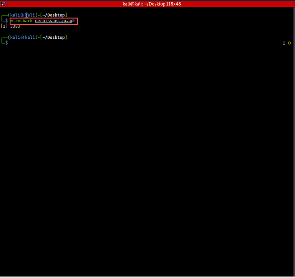Click the '$' sign before wireshark
295x278 pixels.
pos(6,21)
